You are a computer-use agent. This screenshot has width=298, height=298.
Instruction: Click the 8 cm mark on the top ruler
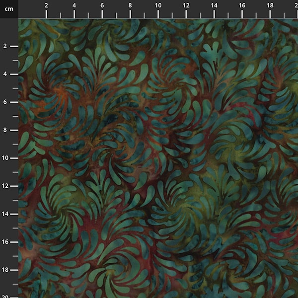130,5
